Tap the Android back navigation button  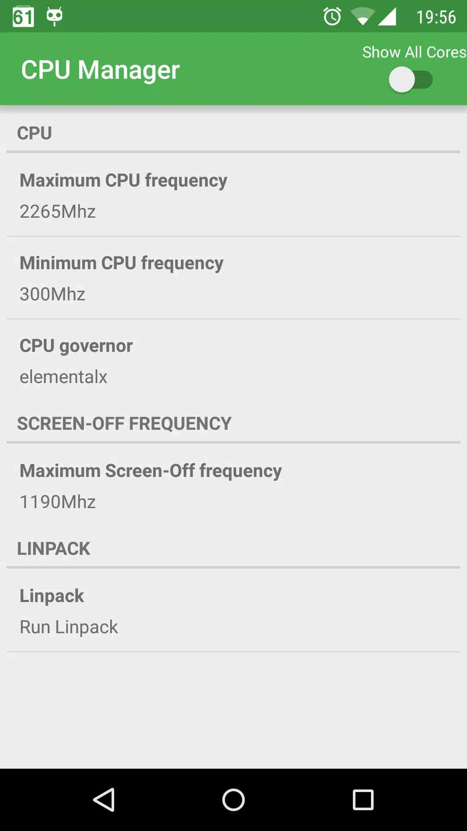(104, 799)
